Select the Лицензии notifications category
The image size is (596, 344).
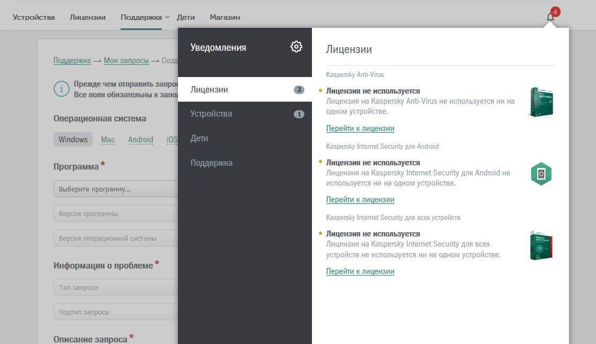click(245, 89)
